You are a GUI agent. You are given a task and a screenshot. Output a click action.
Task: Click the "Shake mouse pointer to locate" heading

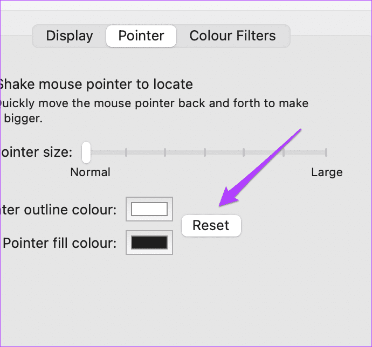tap(96, 84)
